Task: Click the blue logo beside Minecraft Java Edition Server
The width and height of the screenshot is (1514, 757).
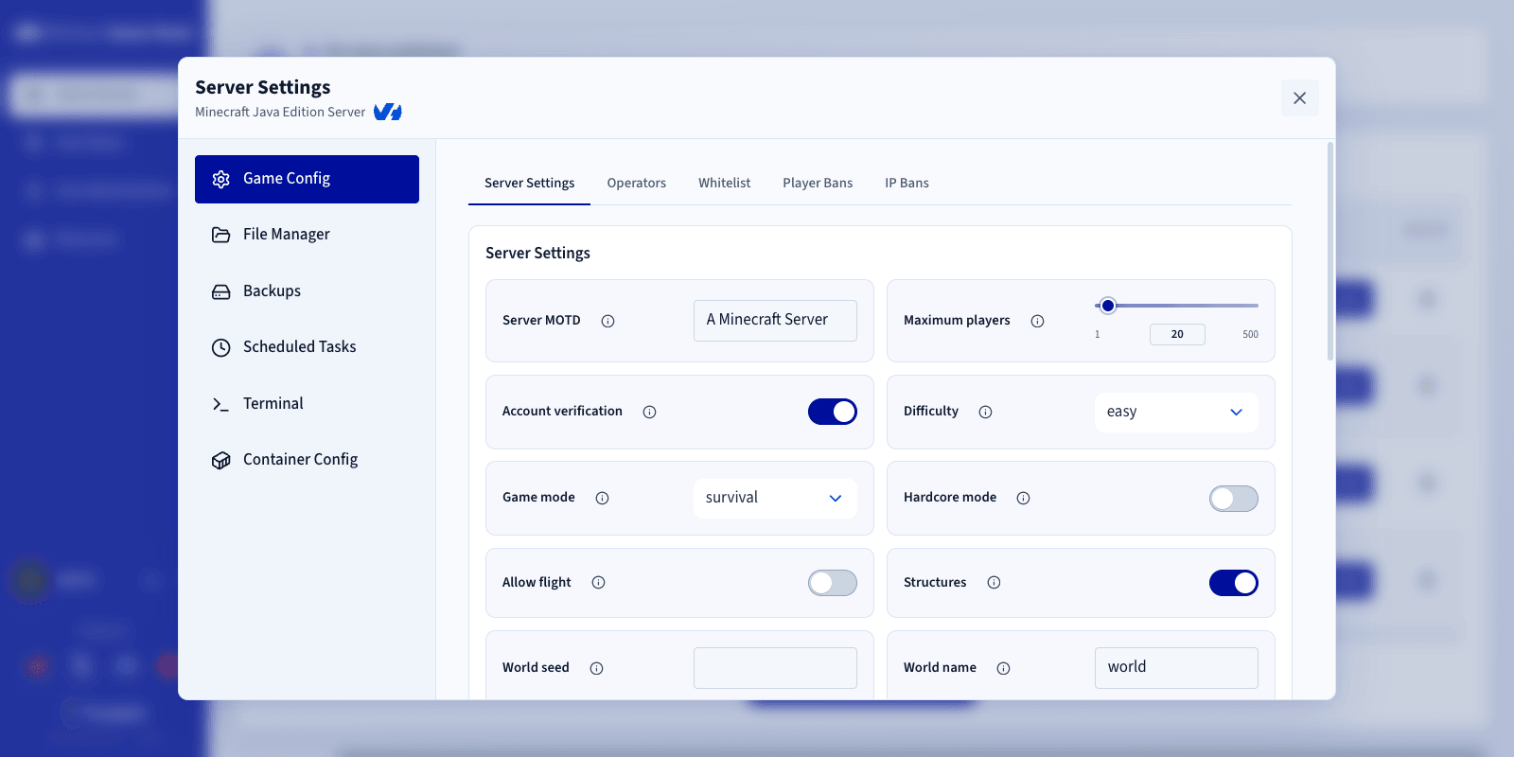Action: 387,112
